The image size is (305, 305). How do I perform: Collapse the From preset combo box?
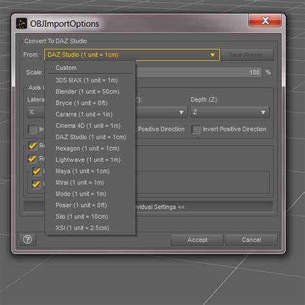click(132, 55)
